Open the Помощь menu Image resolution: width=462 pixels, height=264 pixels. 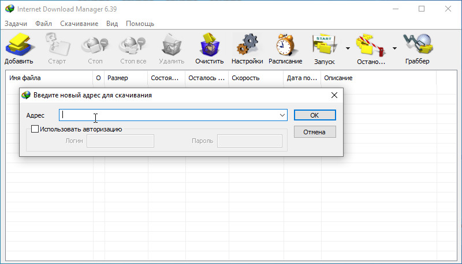coord(140,24)
